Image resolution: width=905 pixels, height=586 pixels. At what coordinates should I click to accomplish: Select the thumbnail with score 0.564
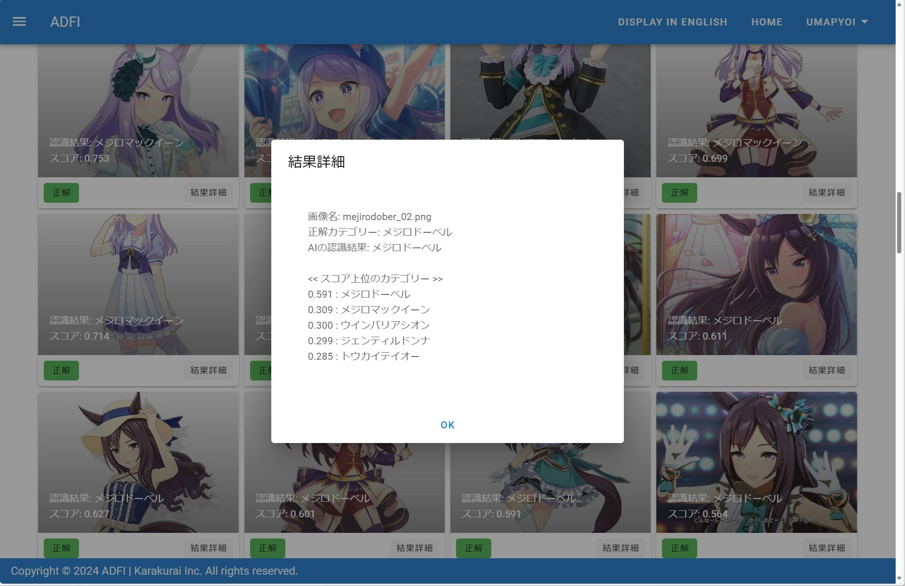[x=756, y=461]
